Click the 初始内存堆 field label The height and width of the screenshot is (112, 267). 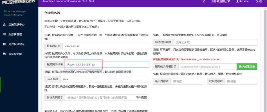click(x=216, y=81)
